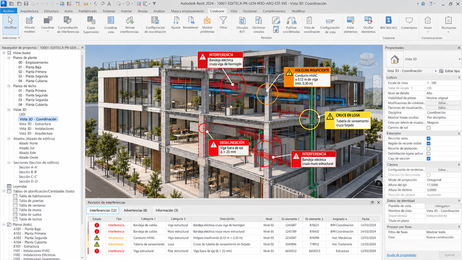The height and width of the screenshot is (260, 462).
Task: Open Issues tool
Action: [x=428, y=23]
